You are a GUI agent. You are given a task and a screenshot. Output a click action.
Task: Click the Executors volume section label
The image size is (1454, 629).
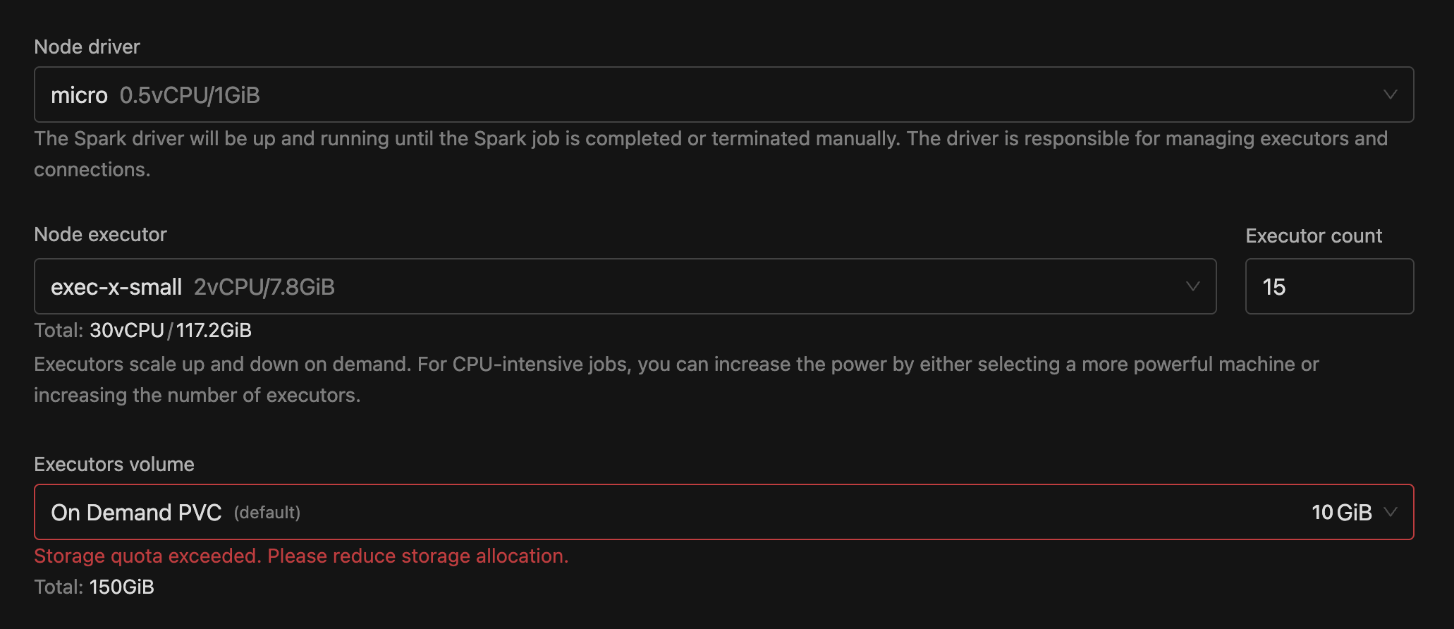click(x=114, y=463)
